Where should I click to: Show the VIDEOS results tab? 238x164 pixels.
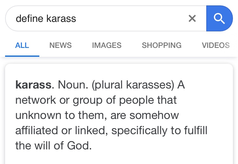click(216, 45)
